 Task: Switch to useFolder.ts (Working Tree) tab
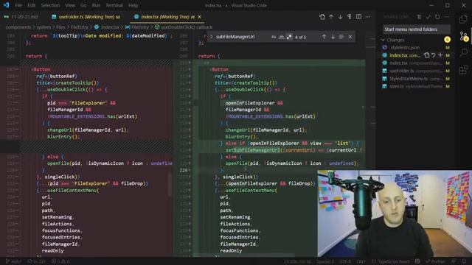(x=86, y=17)
